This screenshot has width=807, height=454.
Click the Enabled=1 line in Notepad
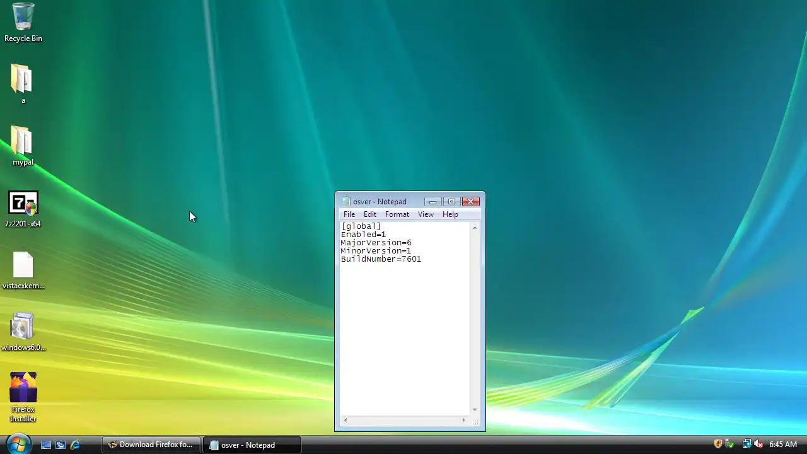click(x=363, y=235)
